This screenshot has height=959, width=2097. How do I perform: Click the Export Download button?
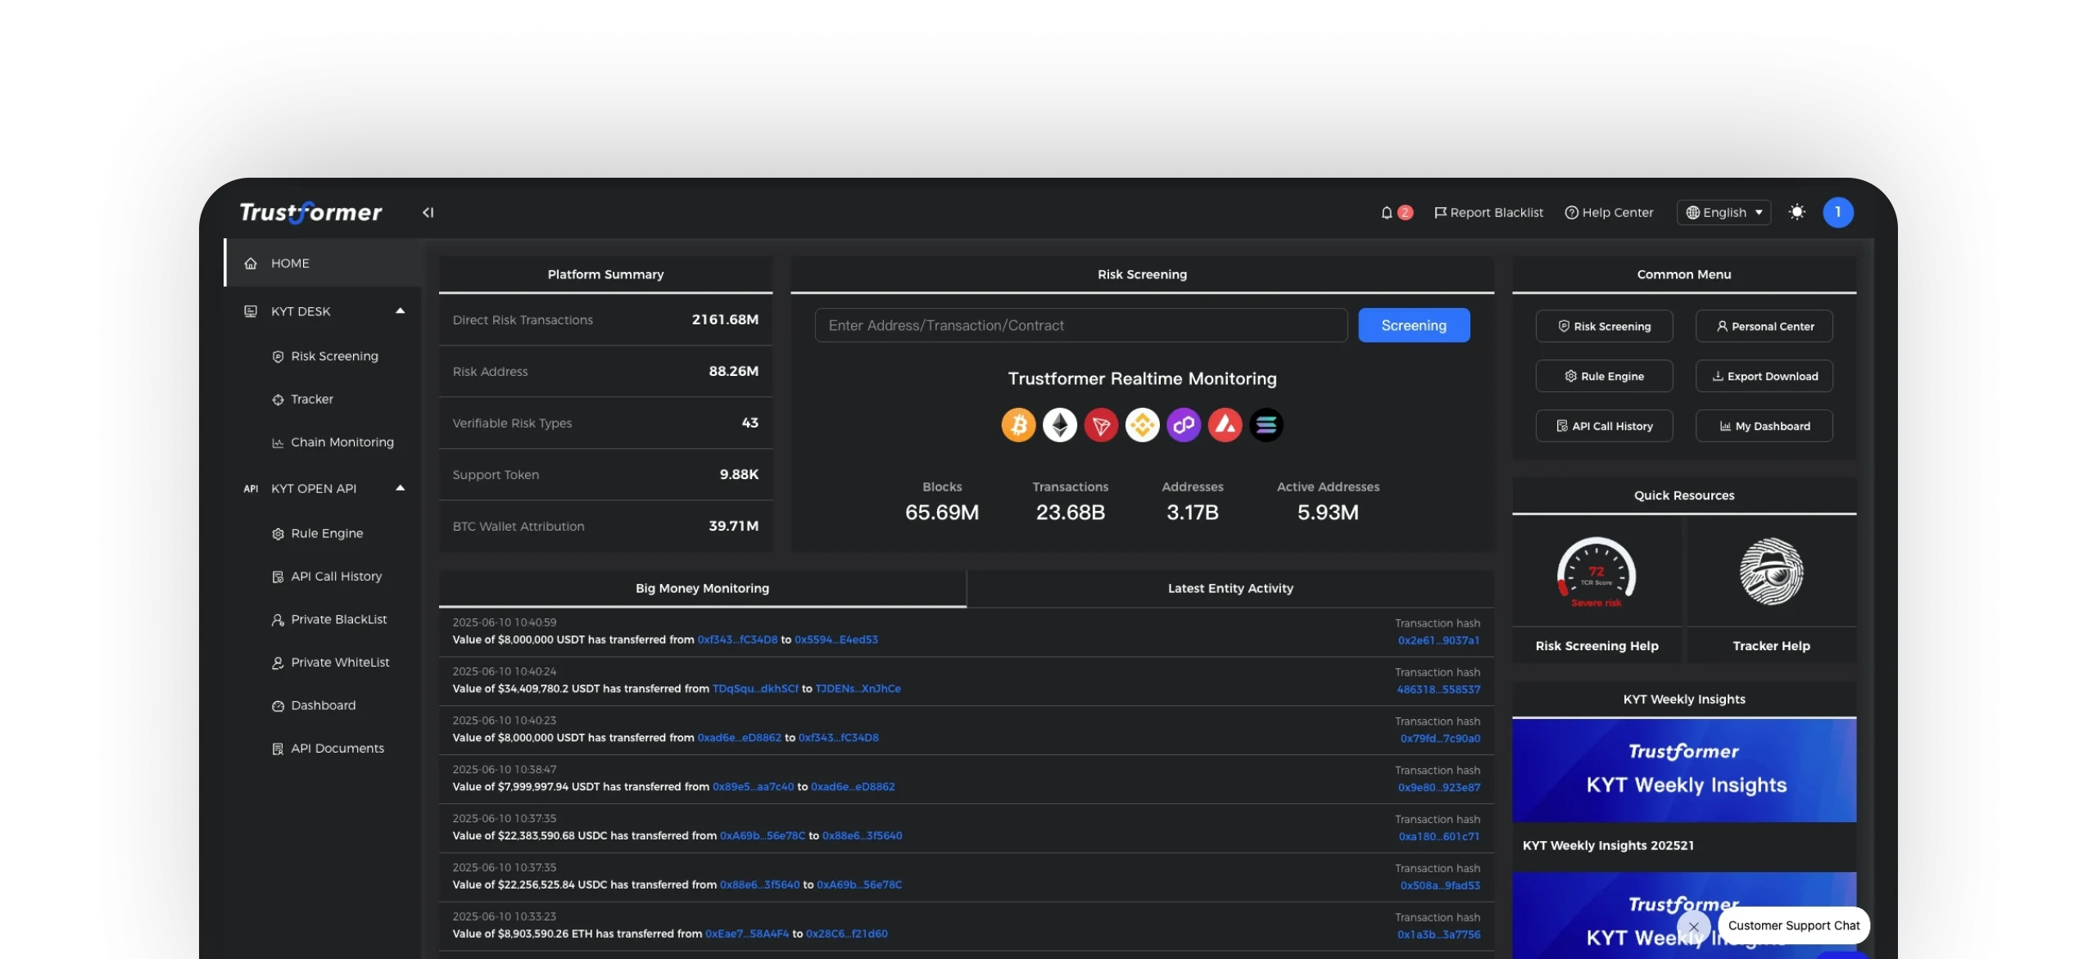[1764, 376]
